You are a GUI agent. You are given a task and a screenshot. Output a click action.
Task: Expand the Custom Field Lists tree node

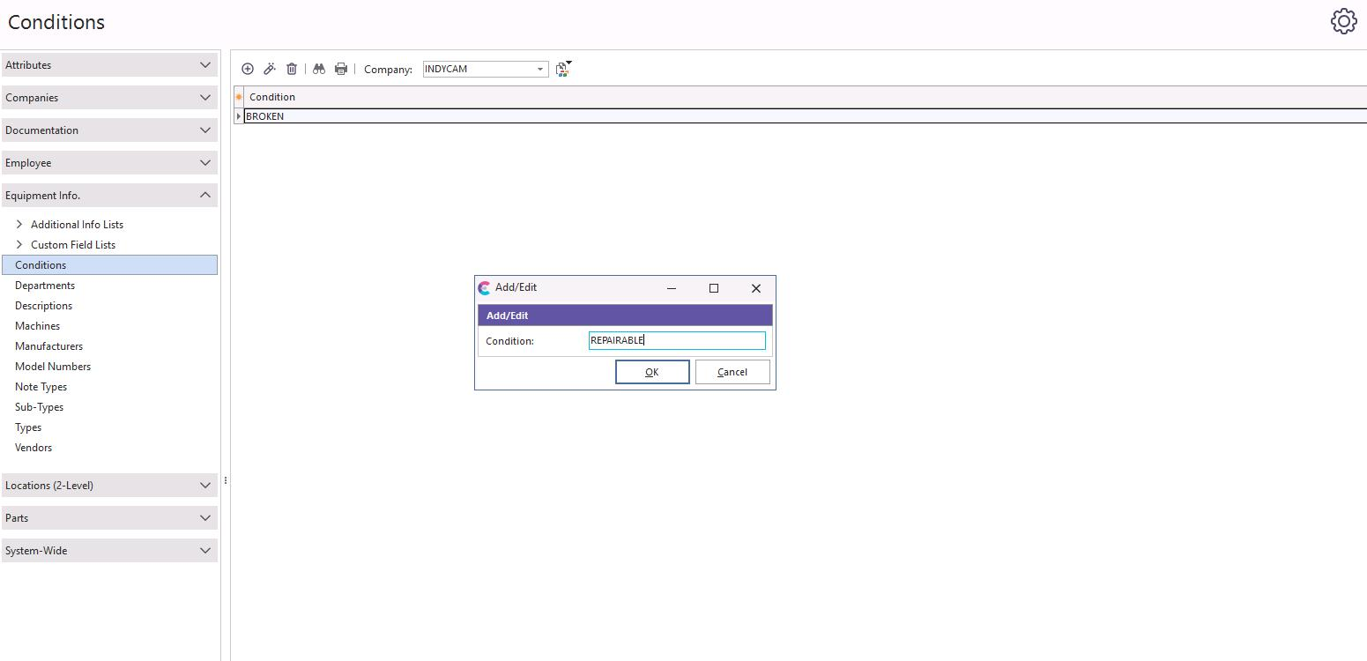[x=19, y=245]
